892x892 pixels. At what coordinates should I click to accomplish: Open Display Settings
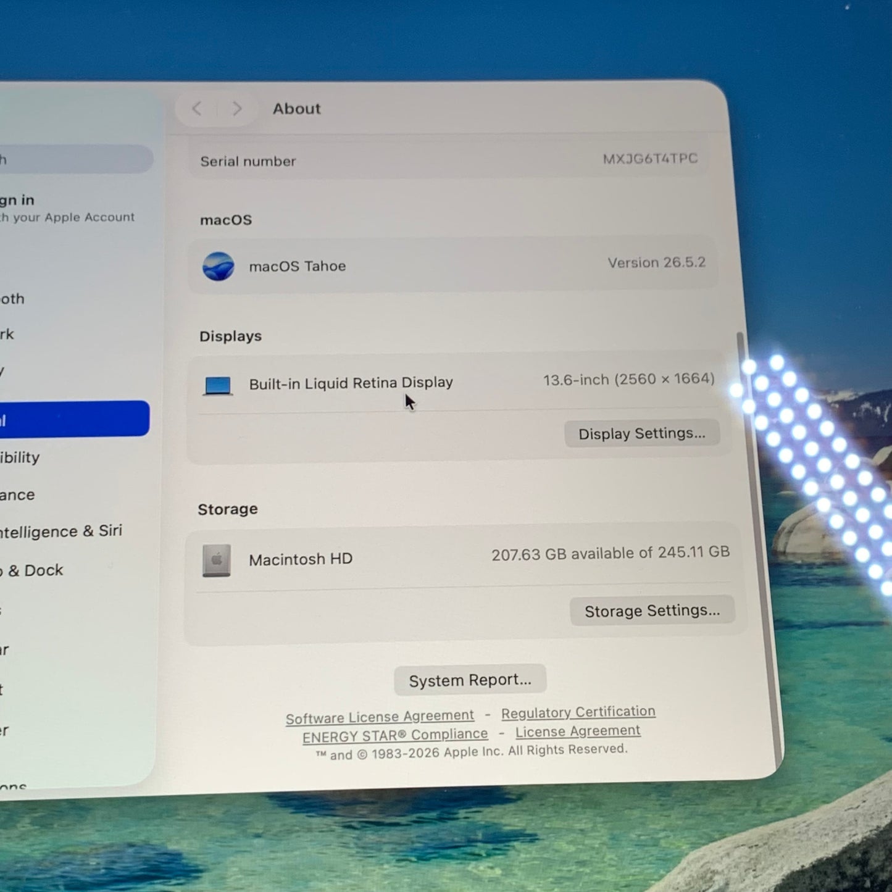pyautogui.click(x=642, y=433)
